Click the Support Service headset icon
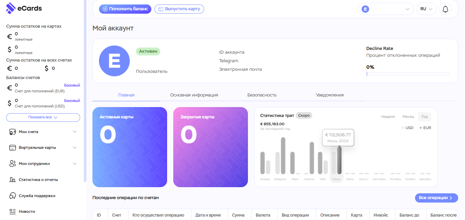This screenshot has width=465, height=220. pos(13,196)
